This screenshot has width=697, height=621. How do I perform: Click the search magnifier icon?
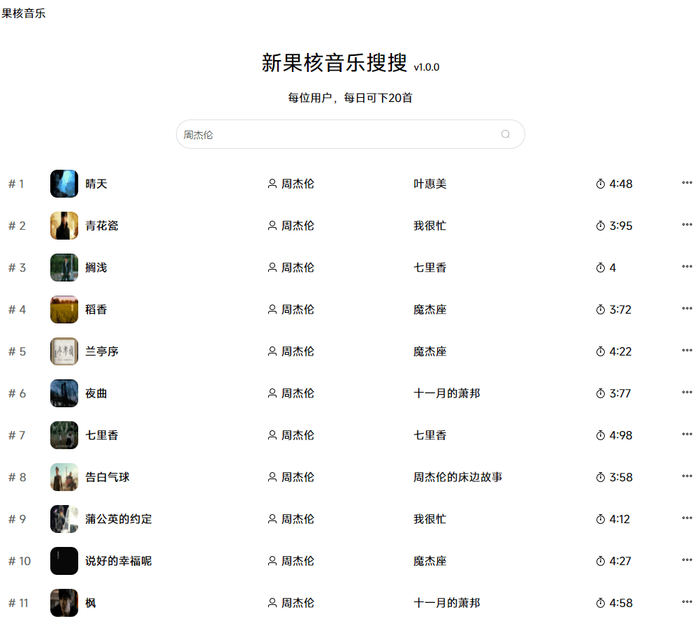coord(506,134)
